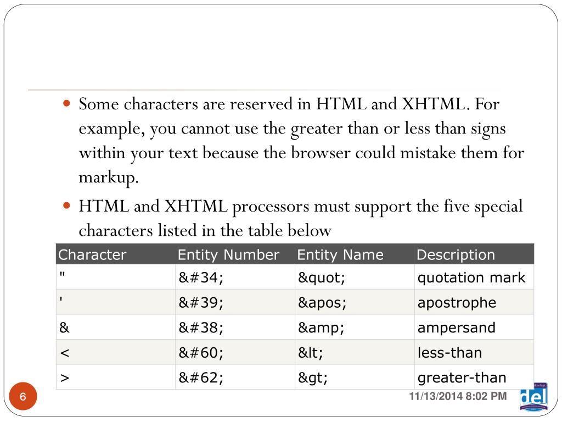Click the &#39; entity number cell
This screenshot has width=562, height=422.
[235, 302]
